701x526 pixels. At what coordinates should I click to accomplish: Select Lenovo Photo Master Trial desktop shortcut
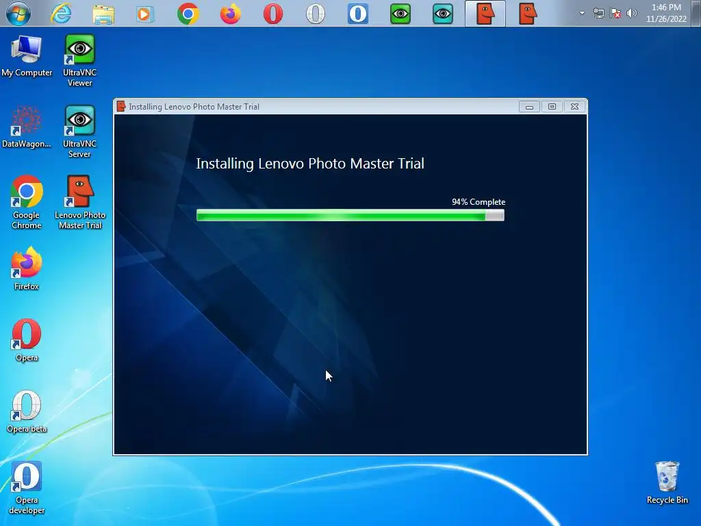click(80, 202)
